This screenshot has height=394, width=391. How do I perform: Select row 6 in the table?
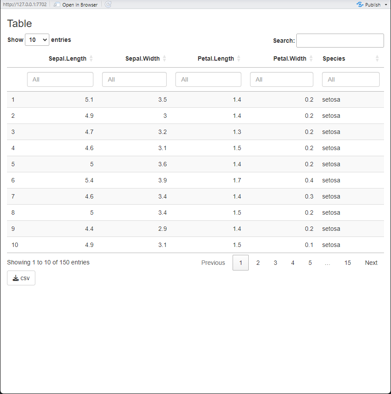(195, 180)
